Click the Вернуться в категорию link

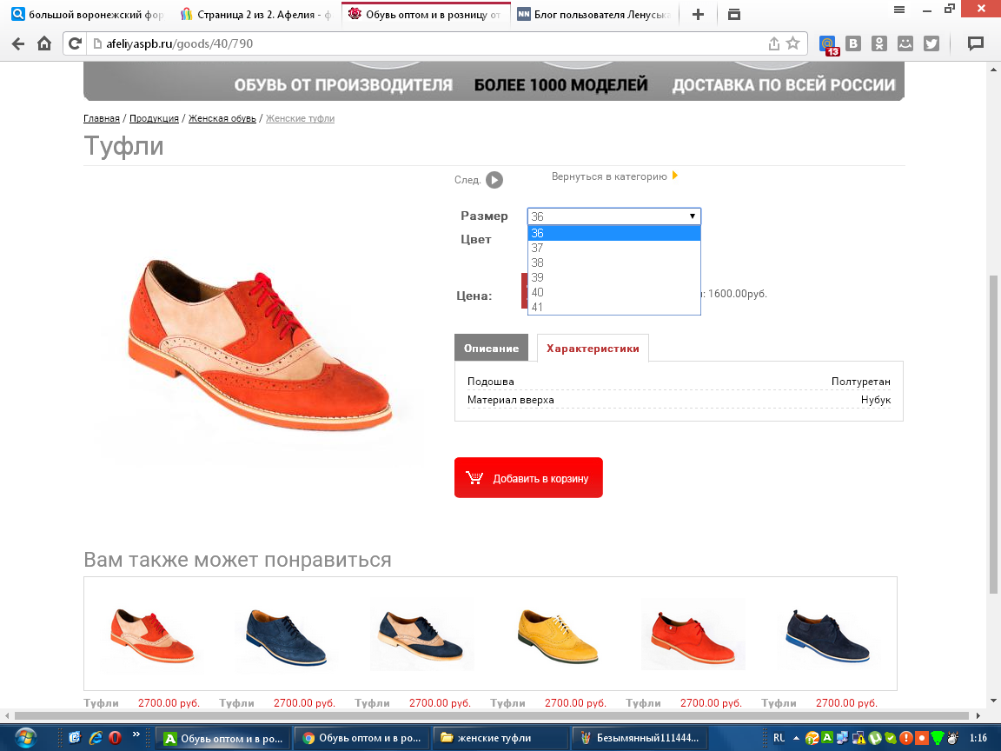click(610, 176)
